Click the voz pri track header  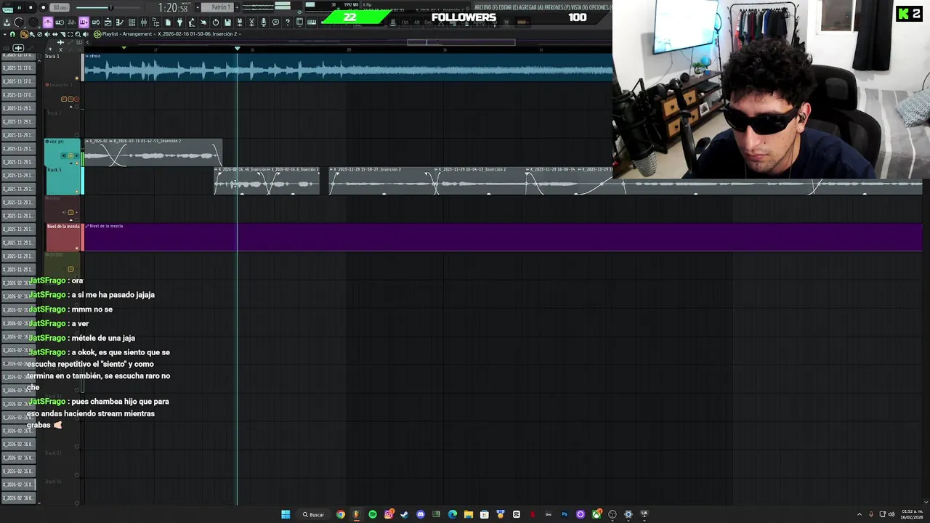pyautogui.click(x=62, y=152)
